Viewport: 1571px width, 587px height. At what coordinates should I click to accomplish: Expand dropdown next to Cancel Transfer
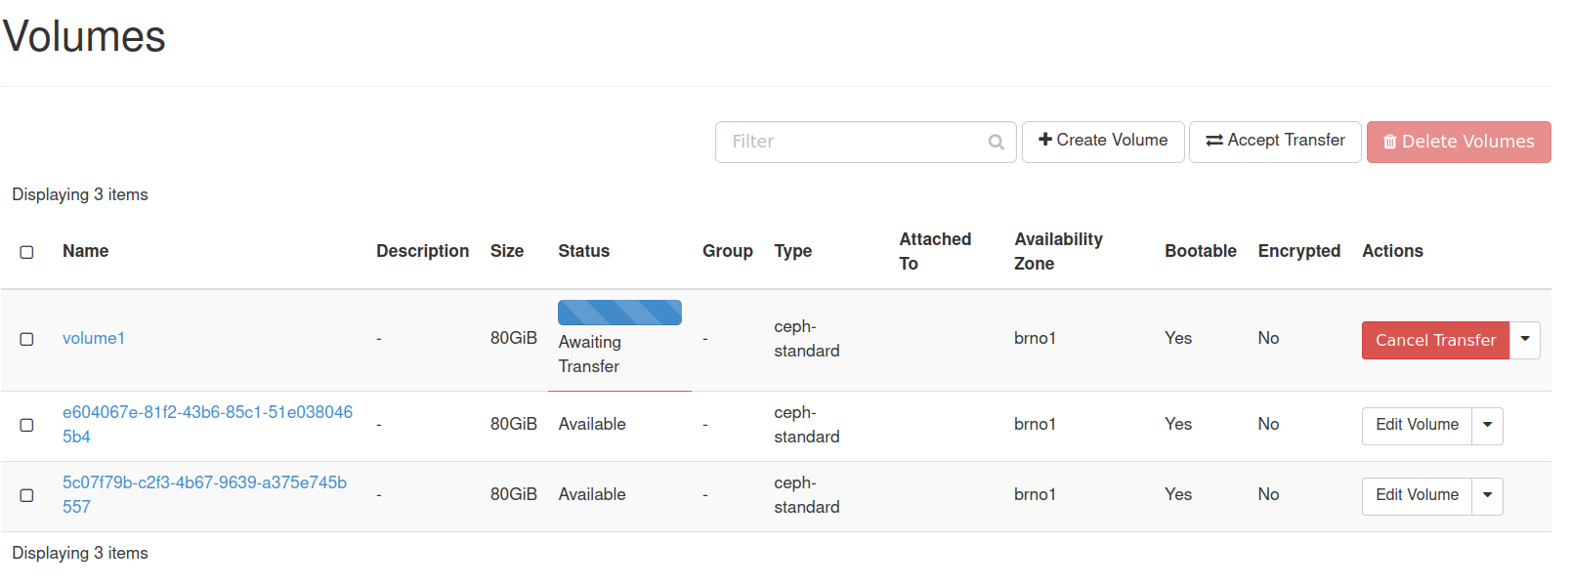pos(1525,340)
